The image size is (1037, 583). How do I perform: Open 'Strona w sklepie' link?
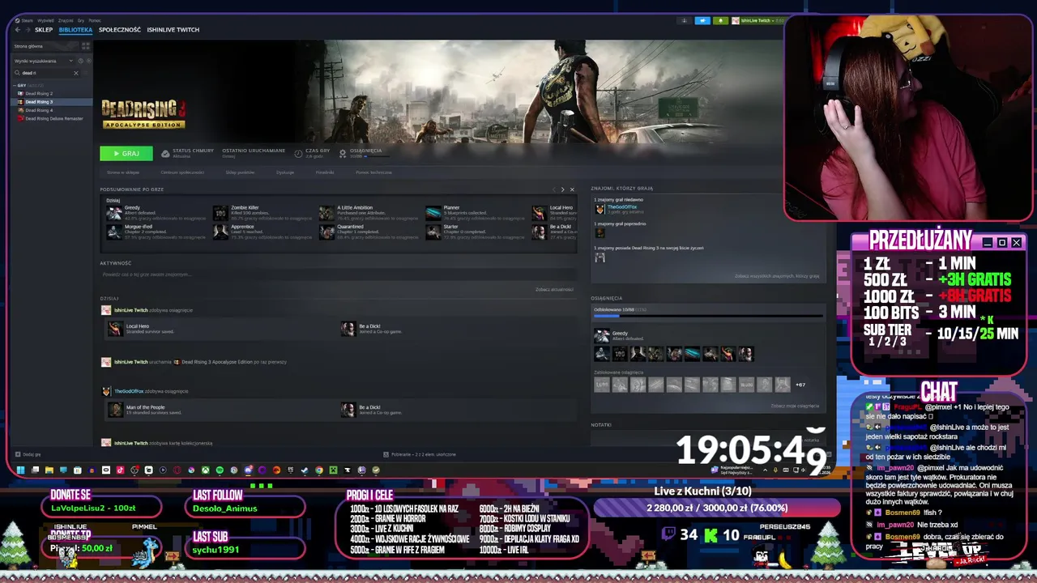[123, 172]
